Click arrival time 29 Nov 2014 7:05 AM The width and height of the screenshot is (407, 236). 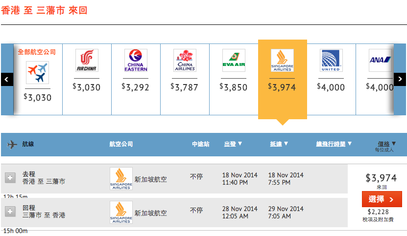(286, 213)
